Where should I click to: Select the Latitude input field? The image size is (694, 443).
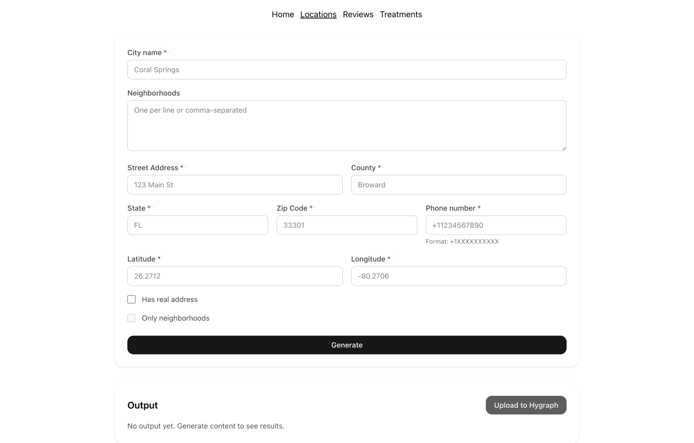[x=235, y=276]
